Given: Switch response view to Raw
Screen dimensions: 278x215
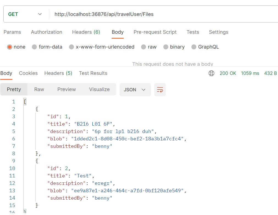Looking at the screenshot, I should (39, 89).
